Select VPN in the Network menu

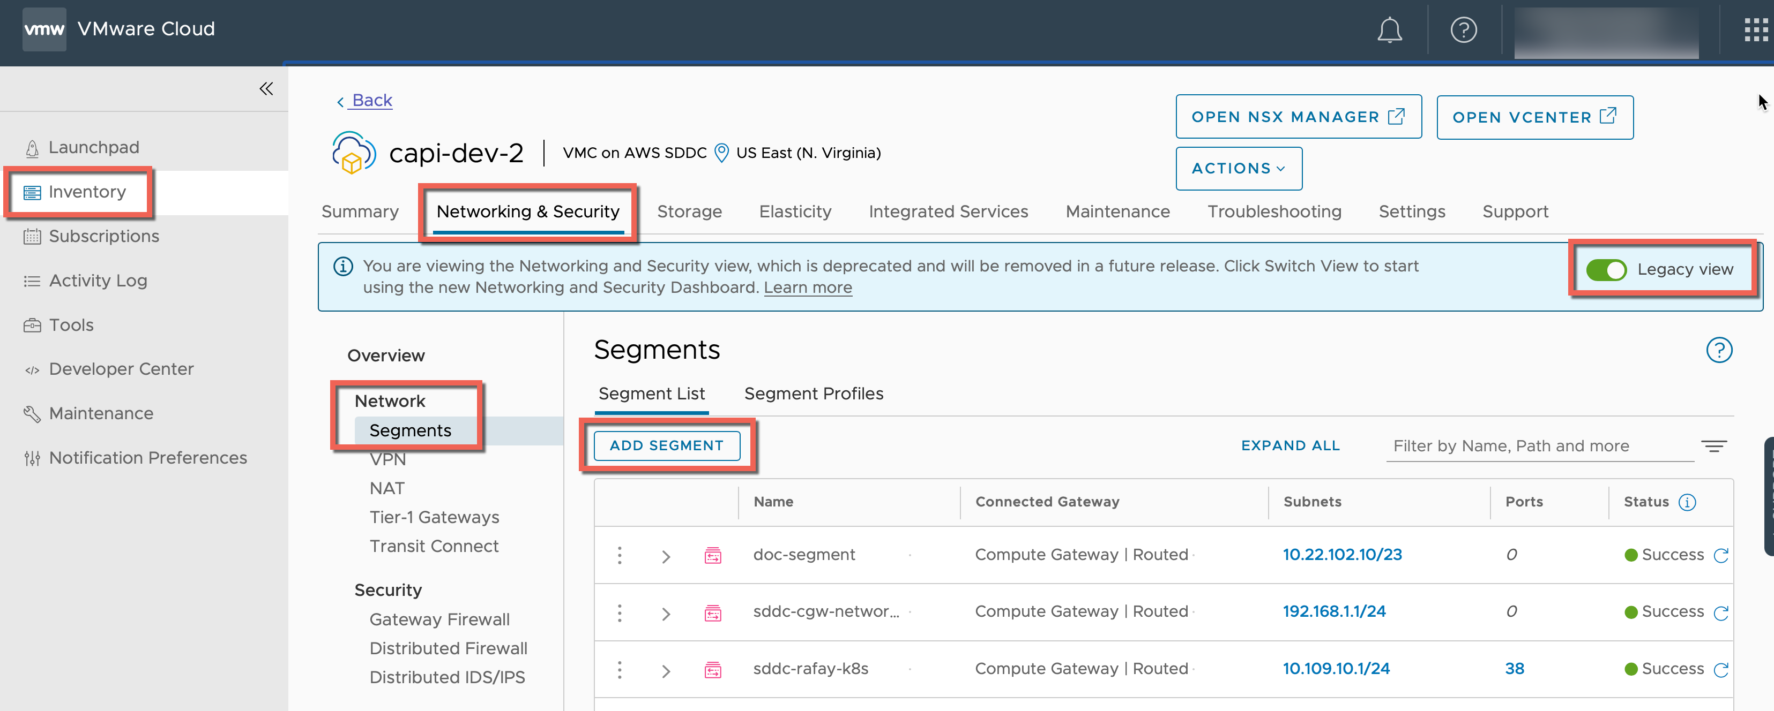pyautogui.click(x=387, y=460)
